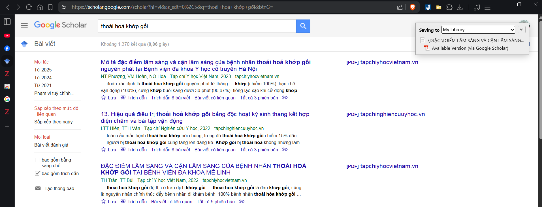Uncheck the bao gồm trích dẫn checkbox
Screen dimensions: 542x207
pyautogui.click(x=37, y=173)
